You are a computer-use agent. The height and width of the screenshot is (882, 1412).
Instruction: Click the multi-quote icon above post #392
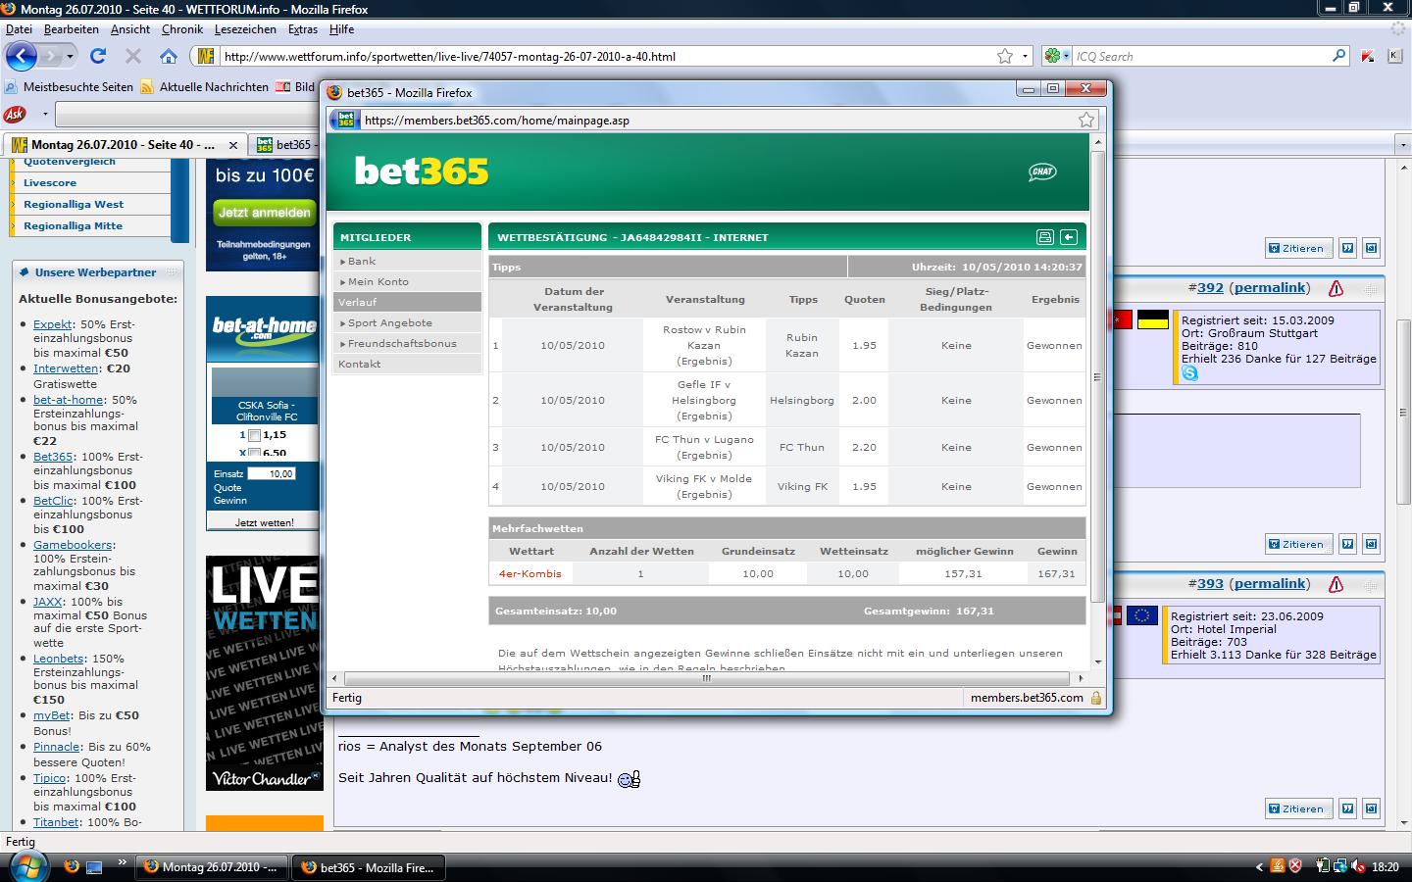(1347, 248)
